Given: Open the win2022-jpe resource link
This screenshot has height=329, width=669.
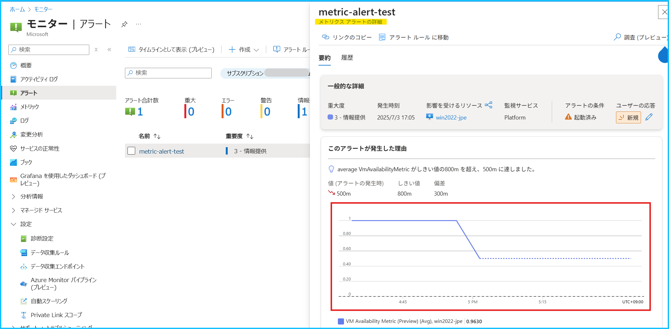Looking at the screenshot, I should click(x=451, y=118).
